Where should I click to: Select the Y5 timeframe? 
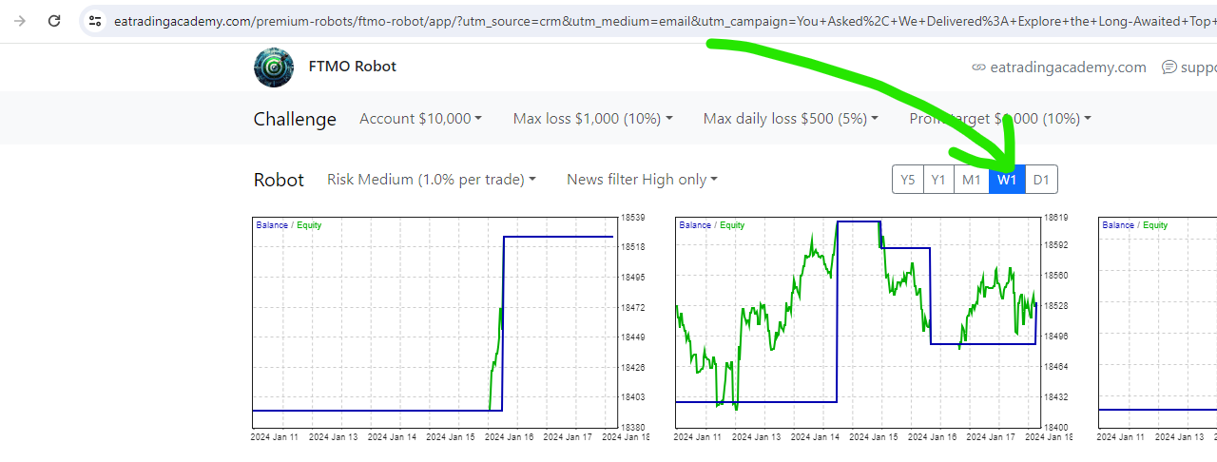click(x=908, y=179)
